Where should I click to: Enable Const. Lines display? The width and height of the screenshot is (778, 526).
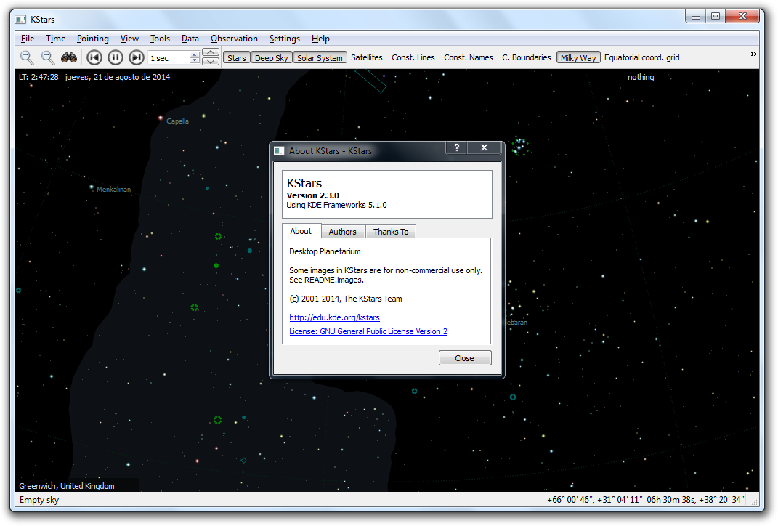413,57
